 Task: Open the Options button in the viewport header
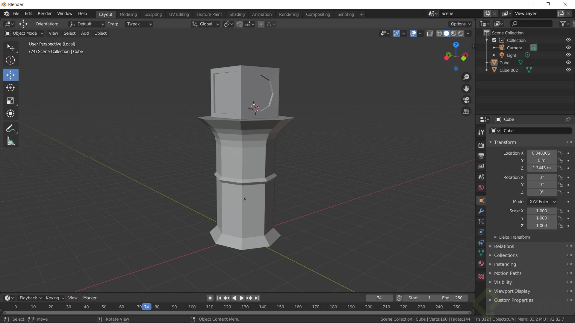460,24
